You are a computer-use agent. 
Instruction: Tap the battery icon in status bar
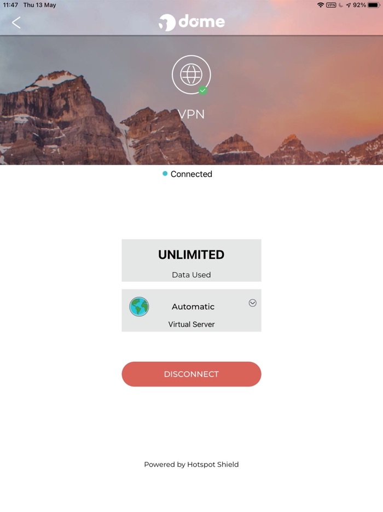374,5
